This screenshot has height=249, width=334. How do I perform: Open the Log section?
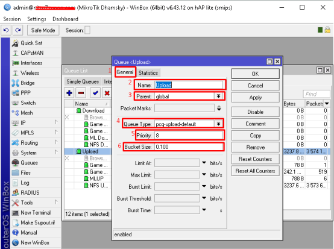coord(25,183)
